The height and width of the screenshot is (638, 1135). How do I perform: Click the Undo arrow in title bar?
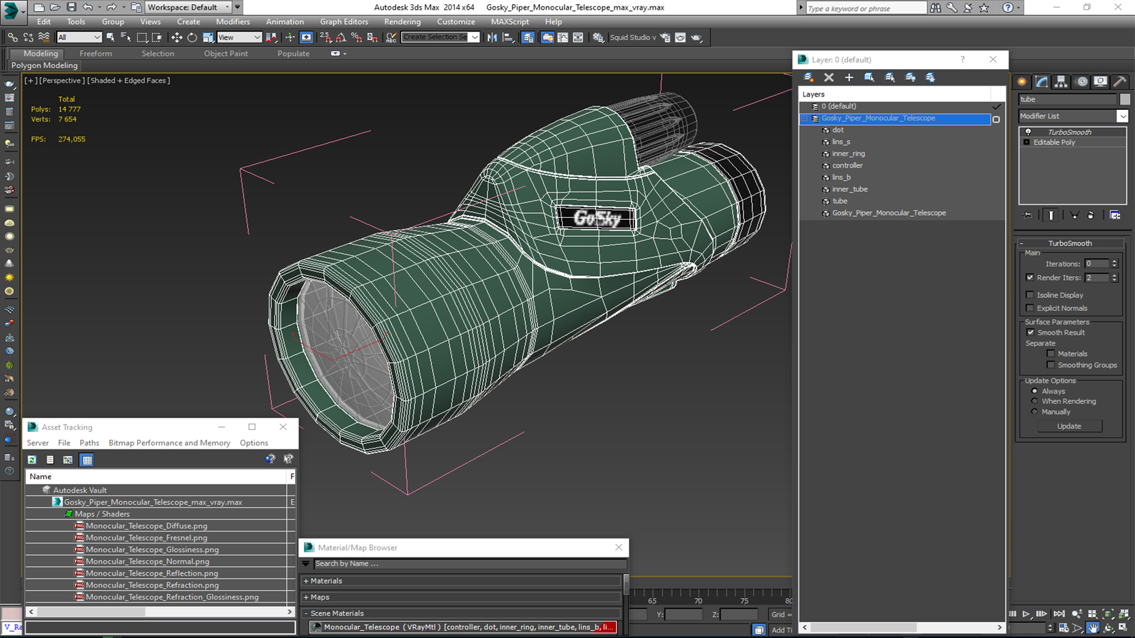coord(87,7)
